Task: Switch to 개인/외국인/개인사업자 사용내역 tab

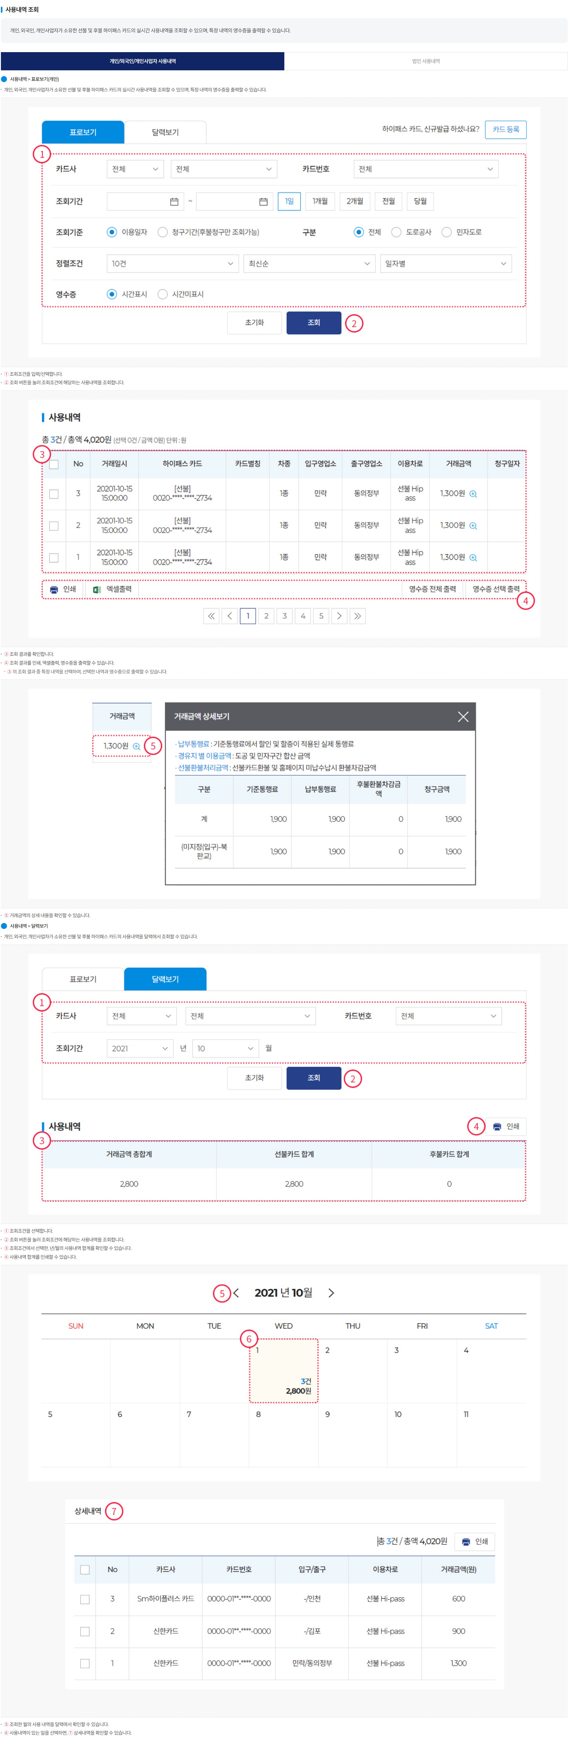Action: (142, 62)
